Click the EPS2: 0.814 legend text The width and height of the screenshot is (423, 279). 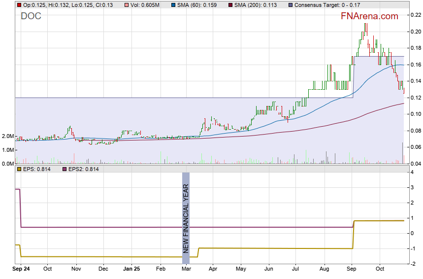(x=84, y=170)
